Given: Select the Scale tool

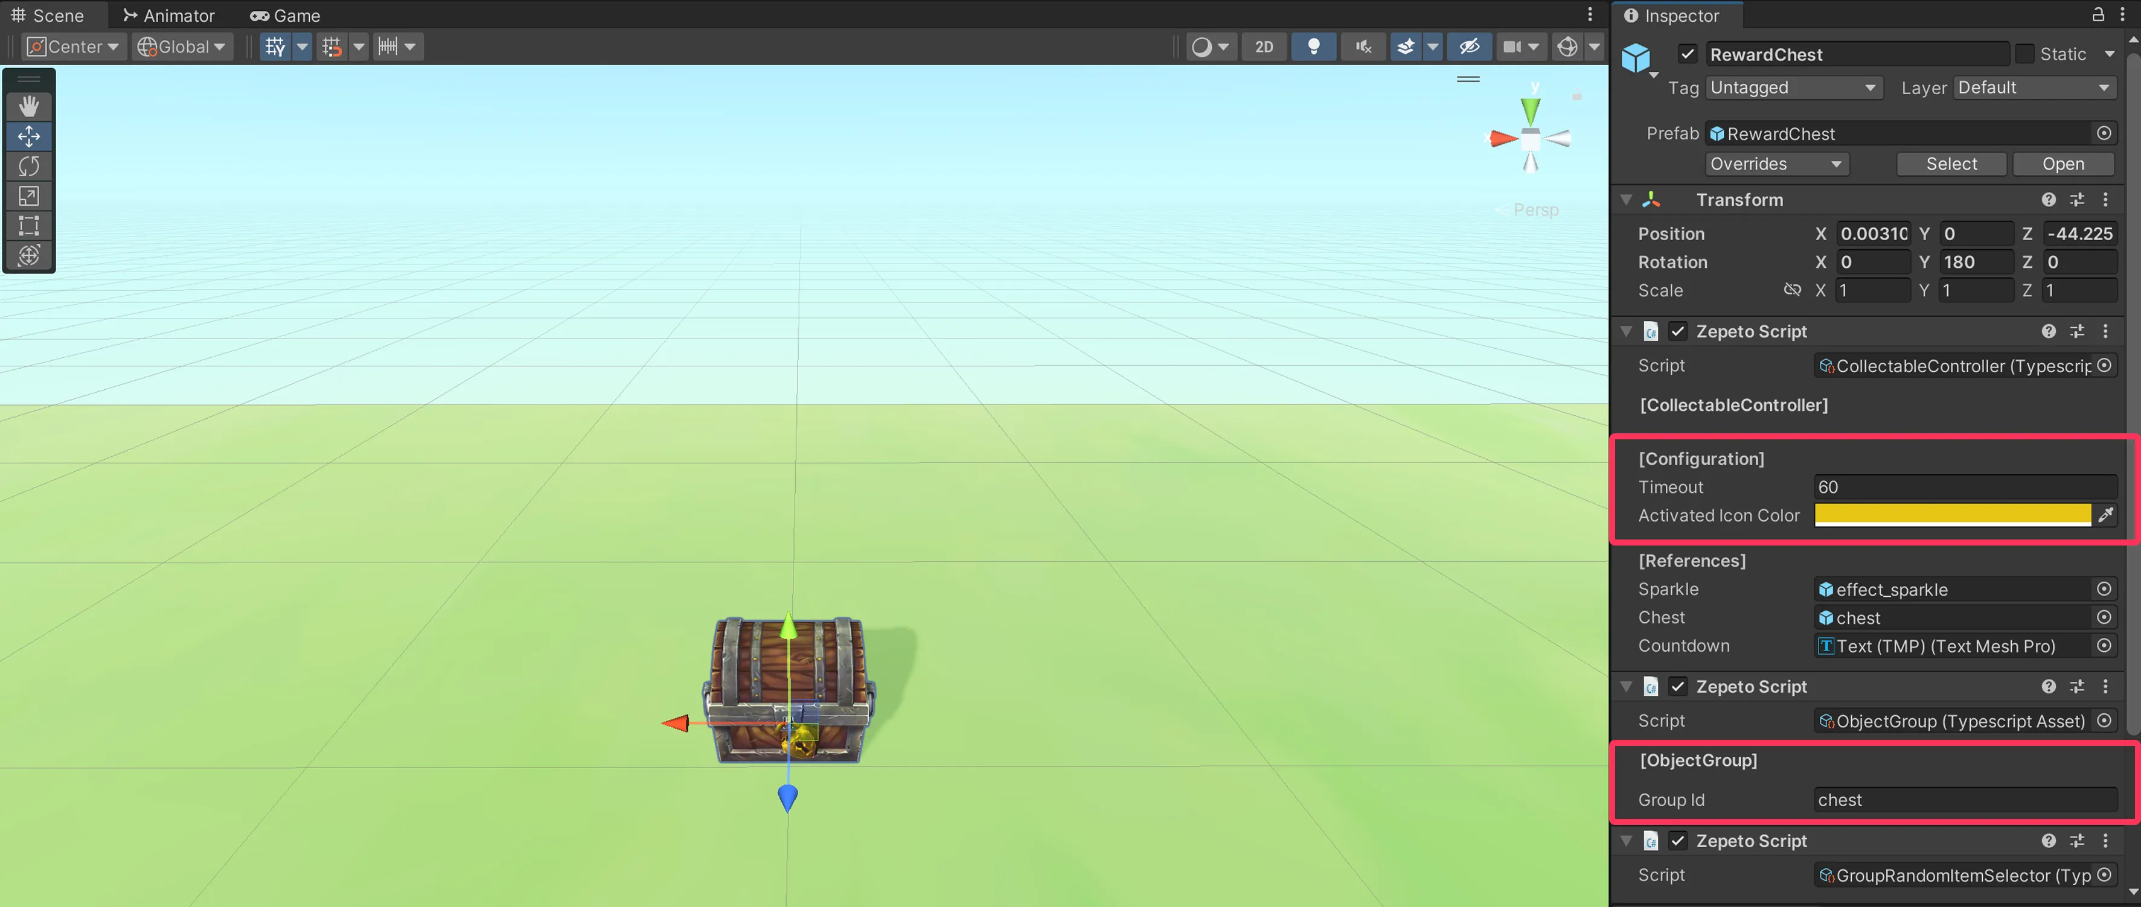Looking at the screenshot, I should [x=29, y=196].
